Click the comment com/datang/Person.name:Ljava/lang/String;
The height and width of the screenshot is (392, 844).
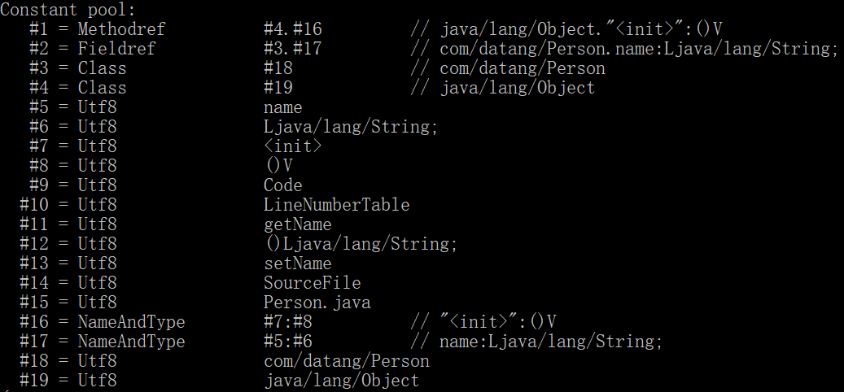[x=639, y=49]
